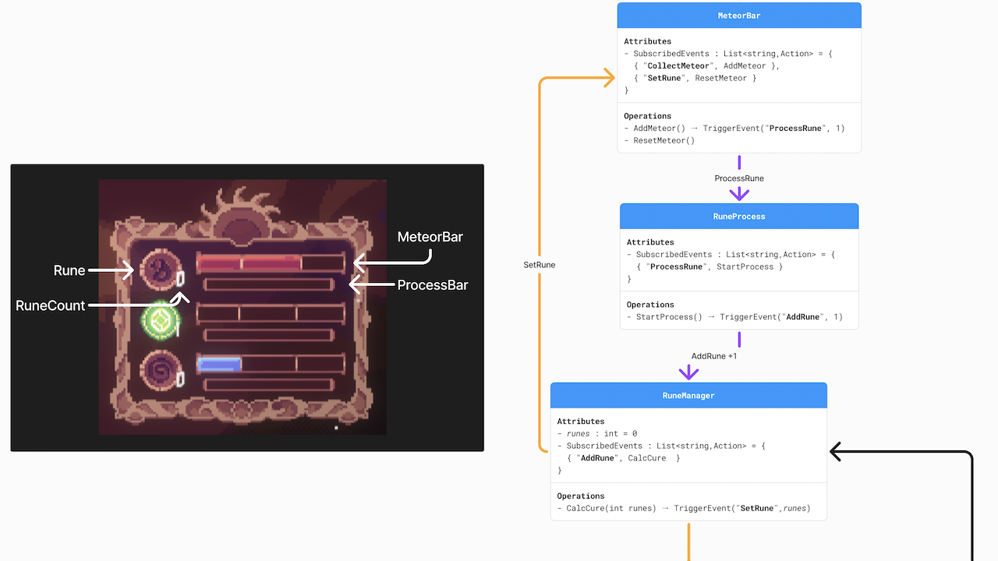Image resolution: width=998 pixels, height=561 pixels.
Task: Click the white MeteorBar annotation label
Action: click(430, 237)
